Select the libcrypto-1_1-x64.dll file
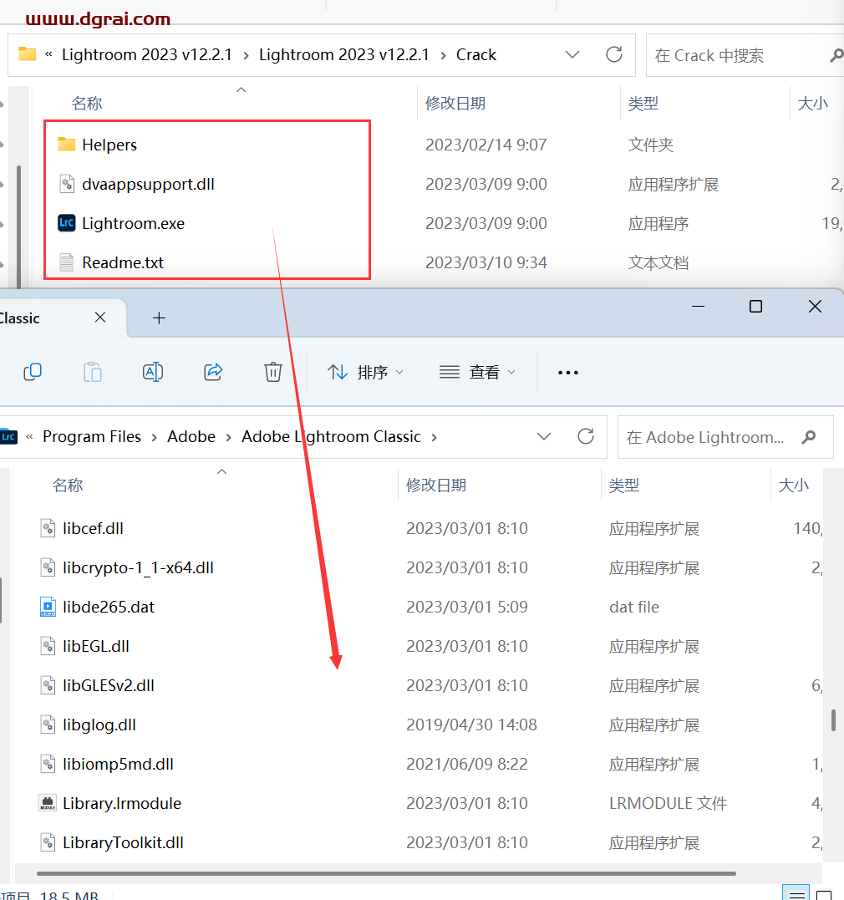Screen dimensions: 844x900 (138, 567)
